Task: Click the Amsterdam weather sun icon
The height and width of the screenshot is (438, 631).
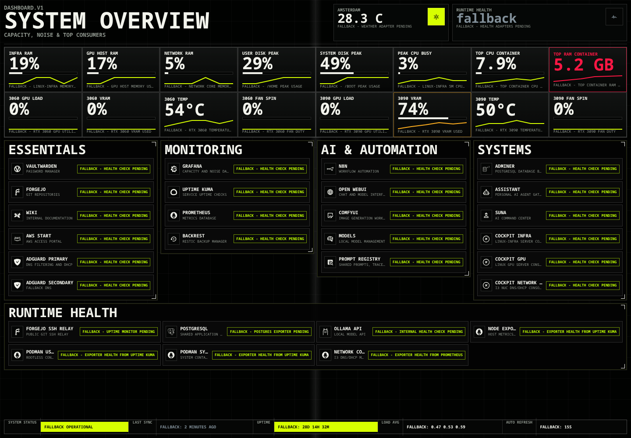Action: [436, 17]
